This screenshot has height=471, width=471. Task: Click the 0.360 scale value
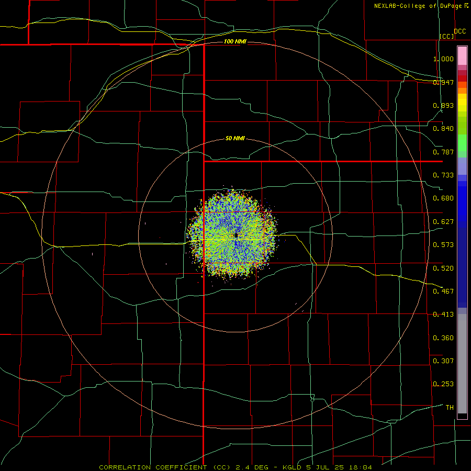click(443, 338)
